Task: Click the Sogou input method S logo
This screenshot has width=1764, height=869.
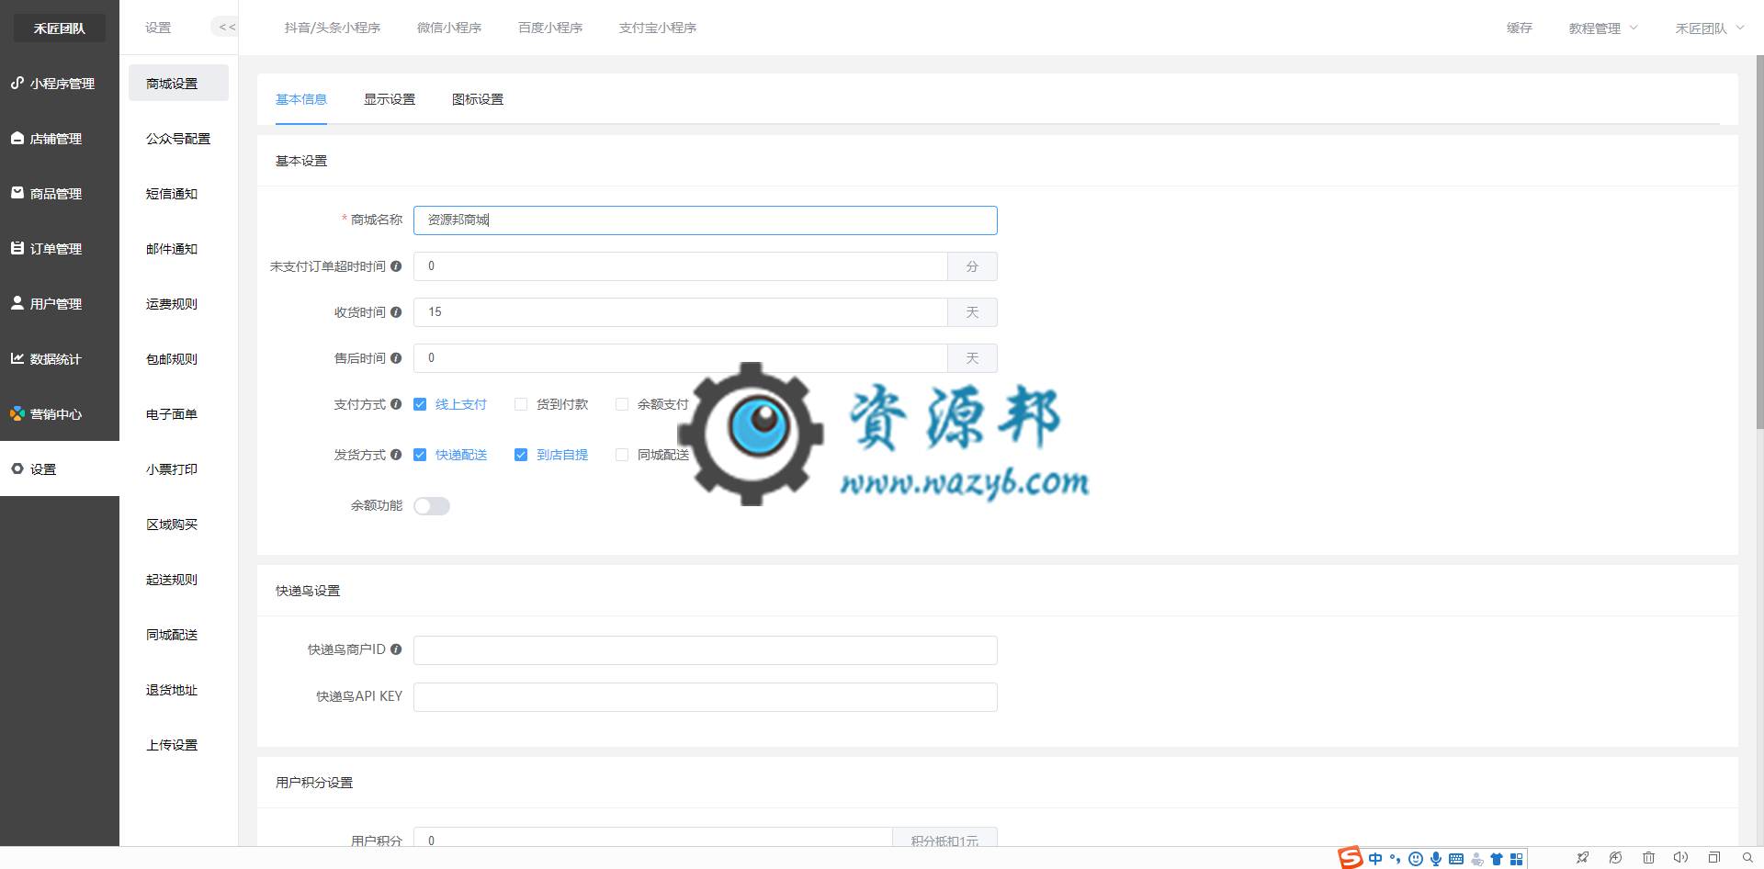Action: [x=1351, y=858]
